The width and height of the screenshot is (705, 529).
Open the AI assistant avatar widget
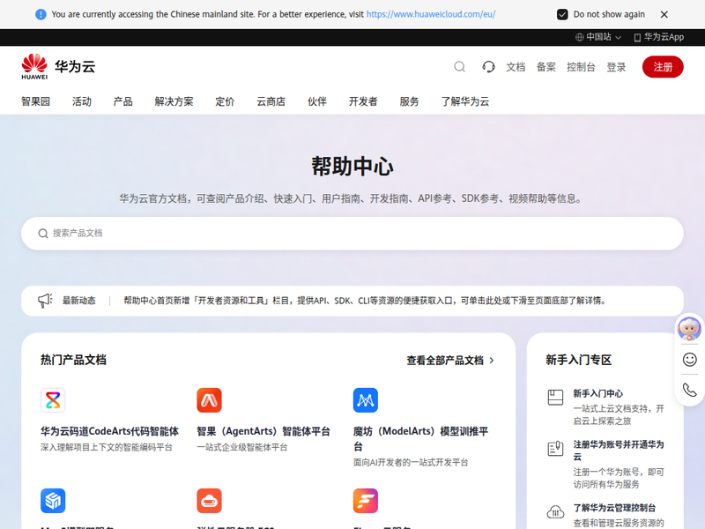pos(689,328)
